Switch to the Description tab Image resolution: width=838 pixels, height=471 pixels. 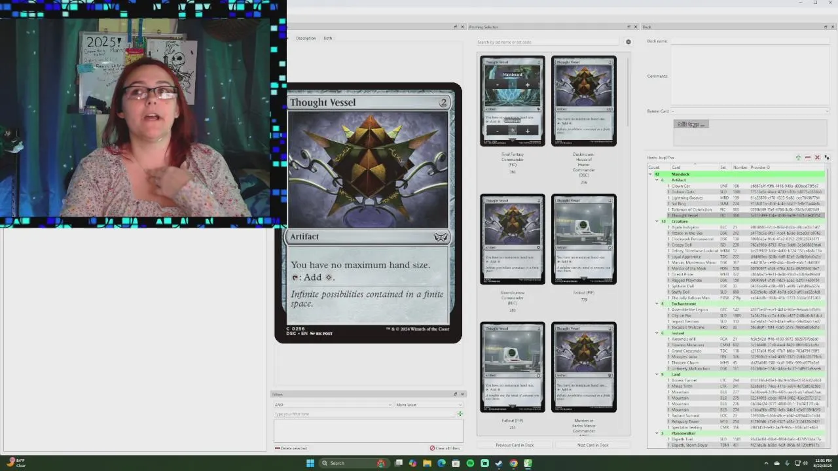(x=306, y=38)
